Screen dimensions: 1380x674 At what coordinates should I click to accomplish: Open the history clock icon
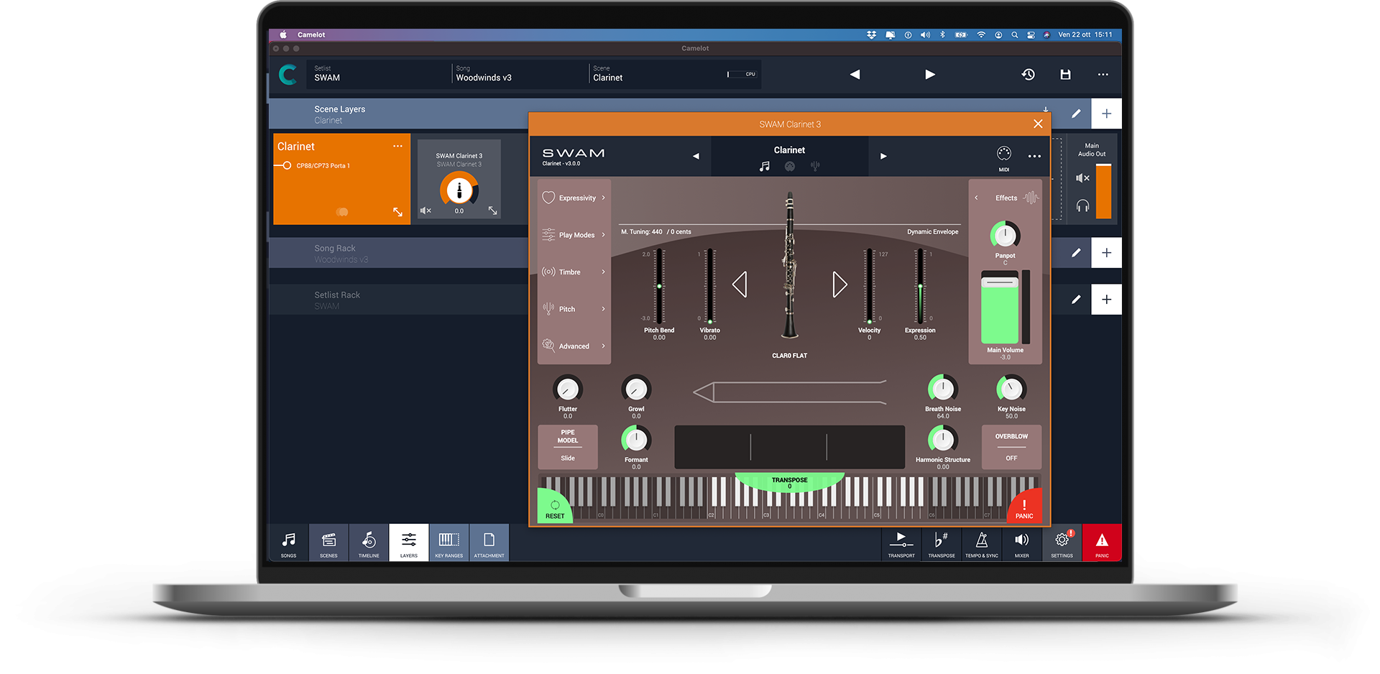pos(1029,74)
